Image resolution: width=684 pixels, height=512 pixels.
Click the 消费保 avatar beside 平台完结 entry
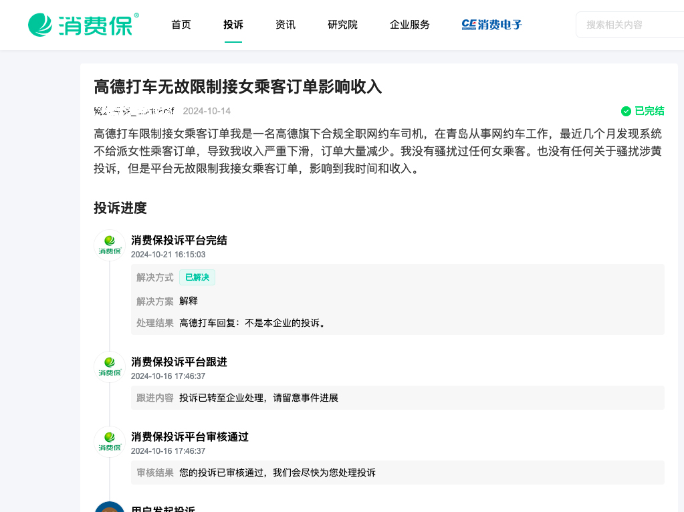click(110, 245)
